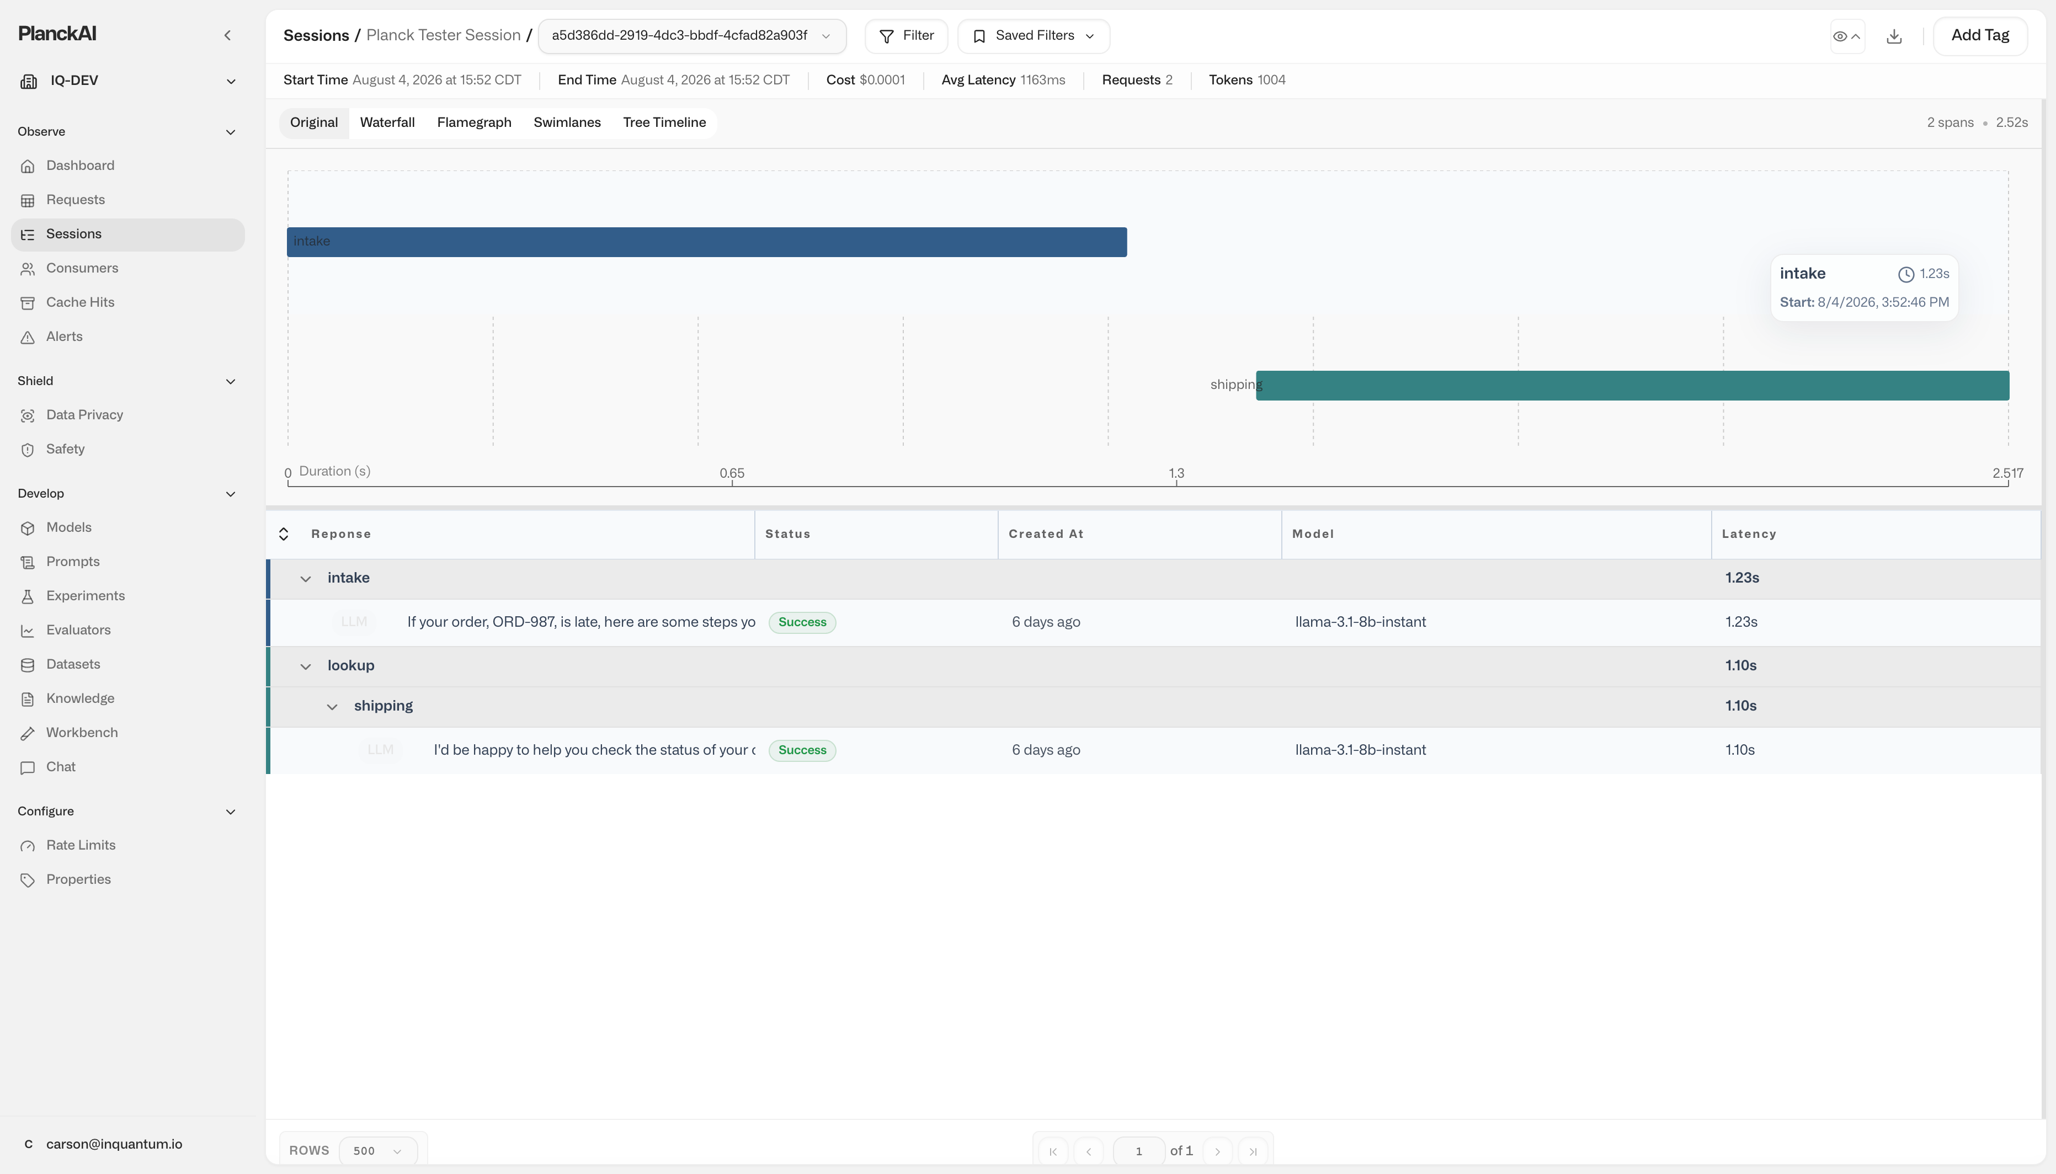The width and height of the screenshot is (2056, 1174).
Task: Open Properties page
Action: (128, 880)
